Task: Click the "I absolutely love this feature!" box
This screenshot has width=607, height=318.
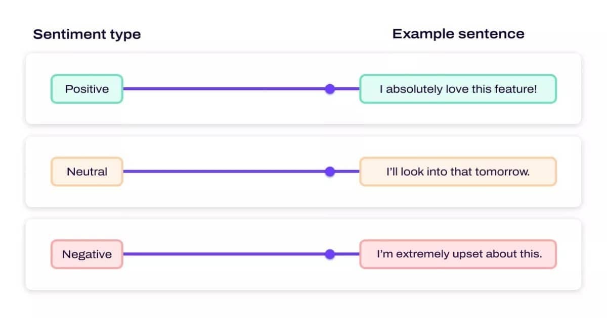Action: (458, 89)
